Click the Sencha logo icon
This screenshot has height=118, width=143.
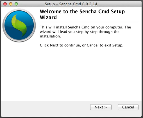click(19, 25)
